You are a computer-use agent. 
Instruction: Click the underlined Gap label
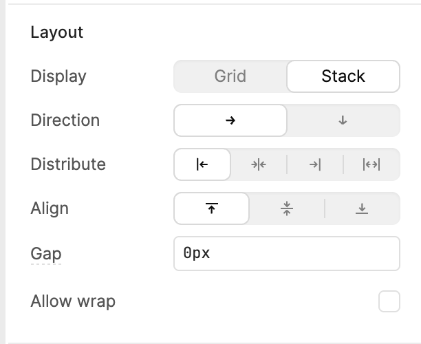[x=46, y=253]
